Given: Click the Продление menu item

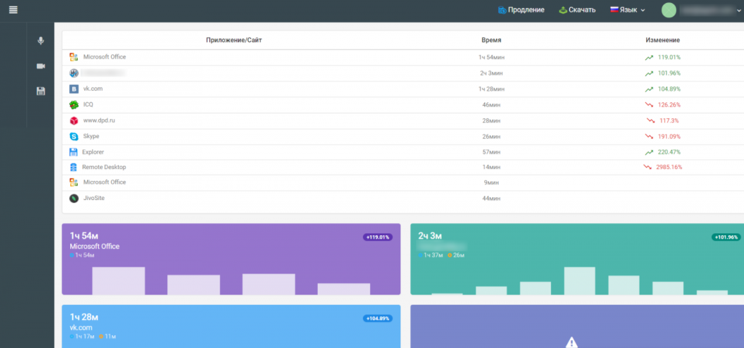Looking at the screenshot, I should point(521,10).
